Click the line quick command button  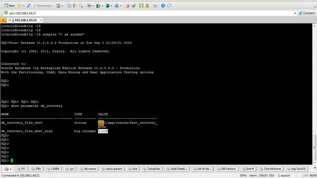pos(133,169)
